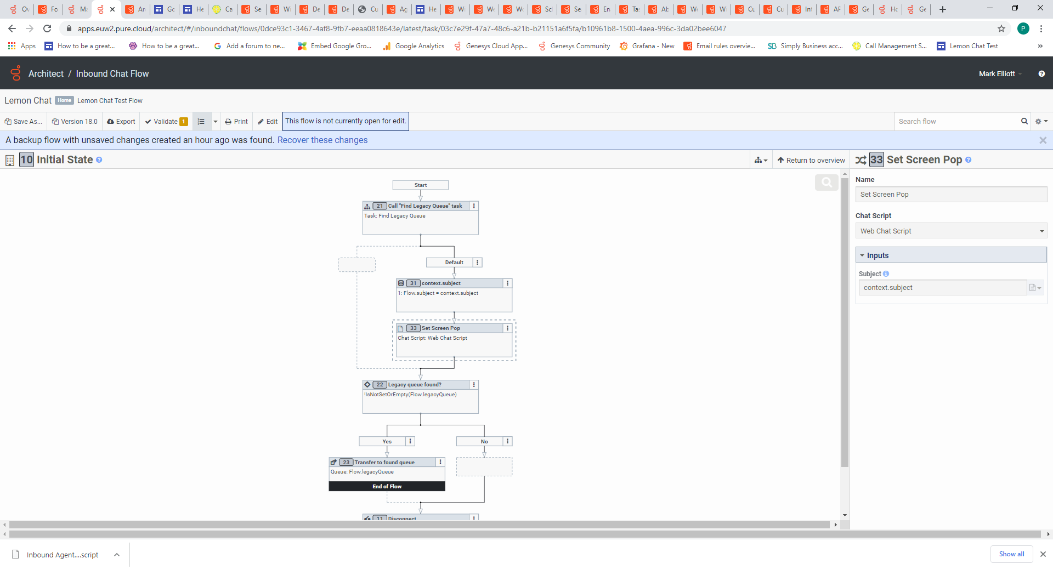Click the Name input field
The width and height of the screenshot is (1053, 570).
951,195
